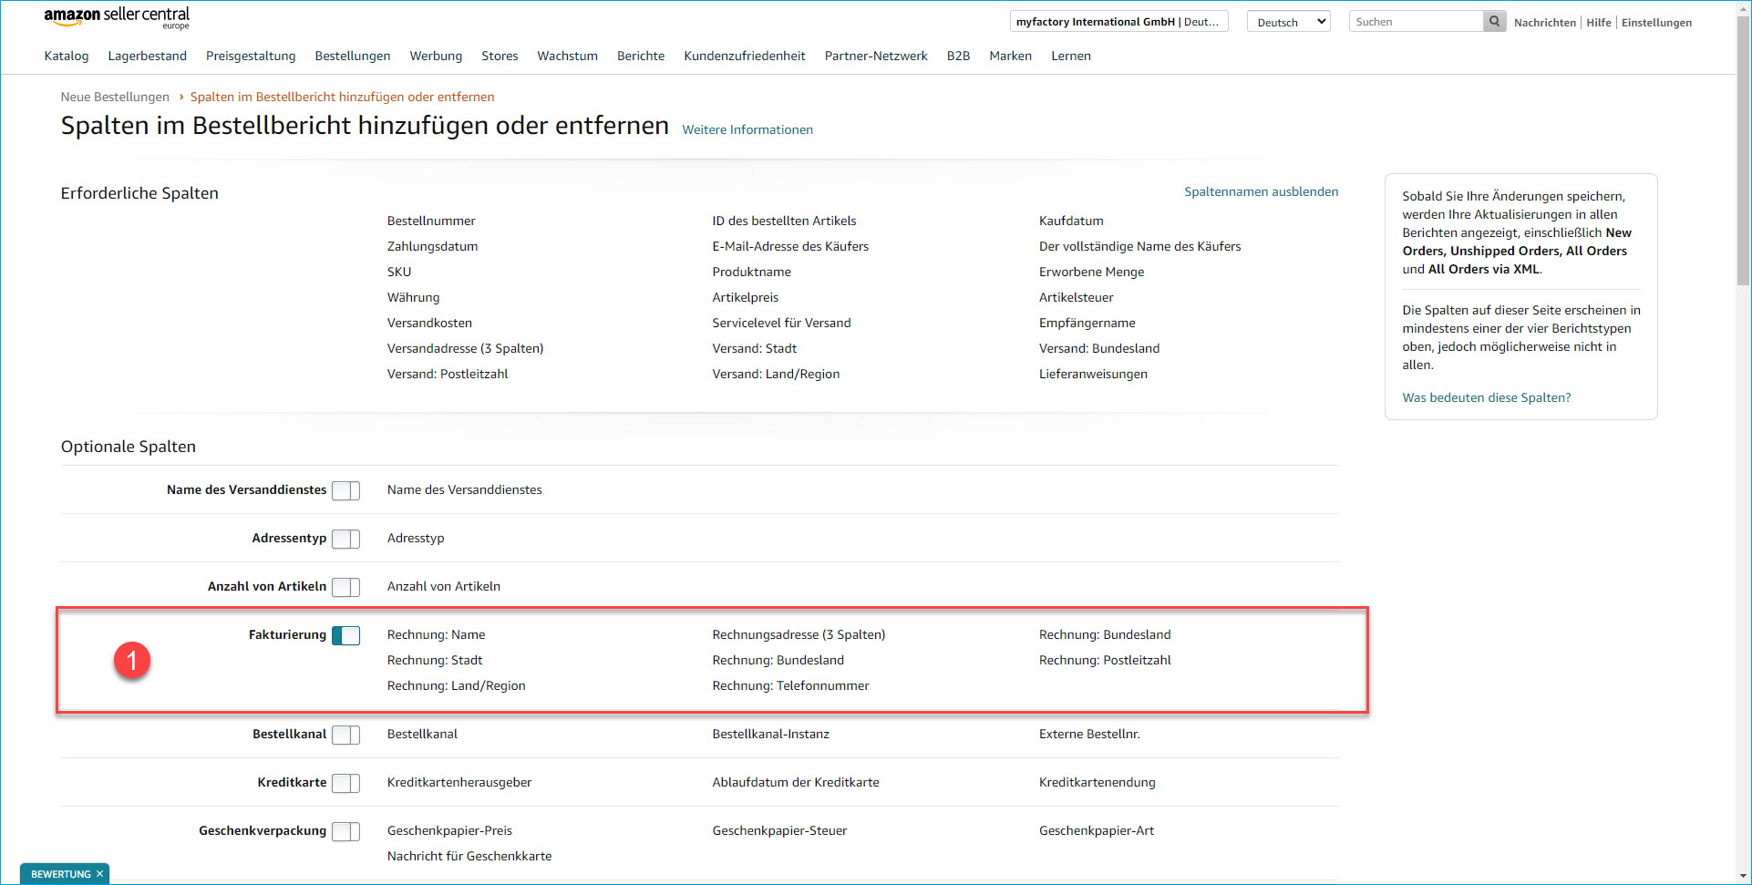Open the Lagerbestand menu
This screenshot has width=1752, height=885.
tap(148, 56)
